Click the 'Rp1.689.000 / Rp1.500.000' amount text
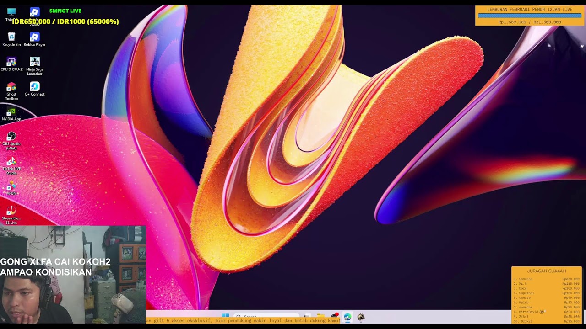 point(530,22)
